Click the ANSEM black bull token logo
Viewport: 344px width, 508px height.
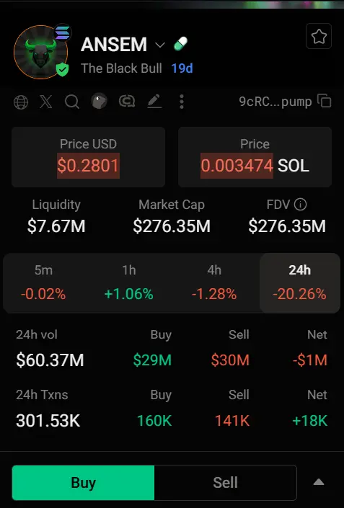(41, 52)
